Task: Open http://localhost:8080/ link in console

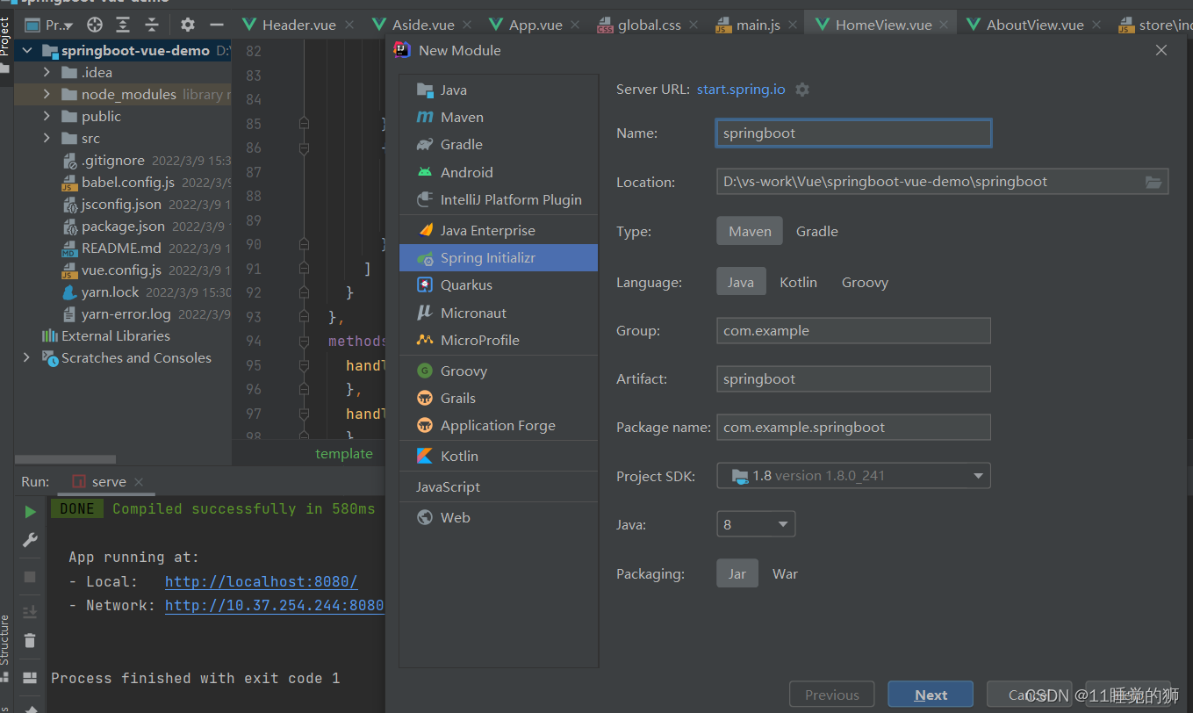Action: [261, 581]
